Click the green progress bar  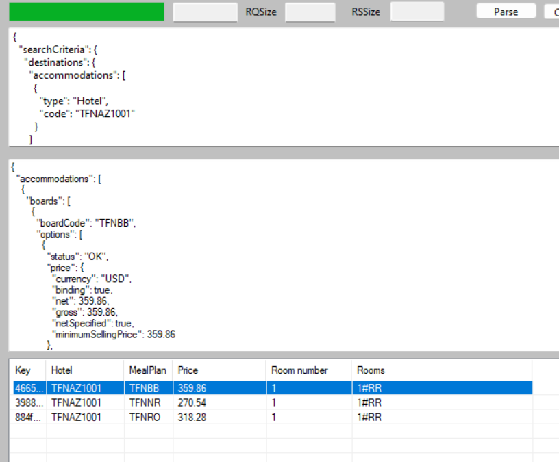86,12
